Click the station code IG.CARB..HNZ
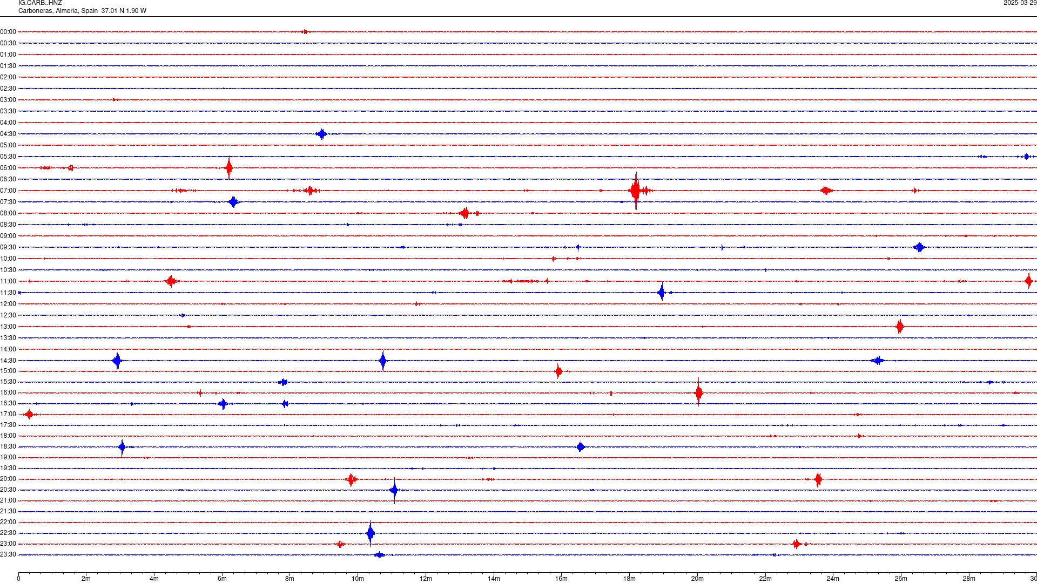Image resolution: width=1037 pixels, height=583 pixels. [x=40, y=3]
